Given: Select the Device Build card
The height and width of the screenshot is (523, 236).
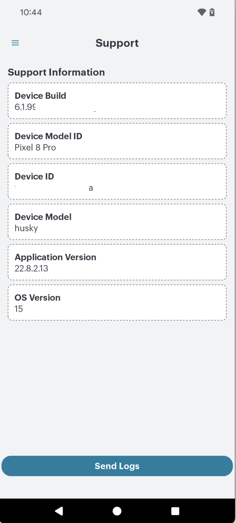Looking at the screenshot, I should tap(117, 100).
